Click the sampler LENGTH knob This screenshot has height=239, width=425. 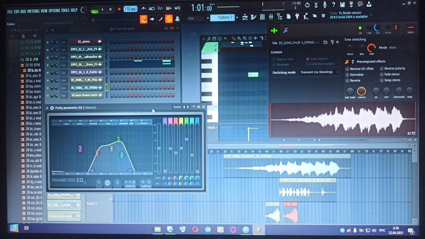pos(361,91)
